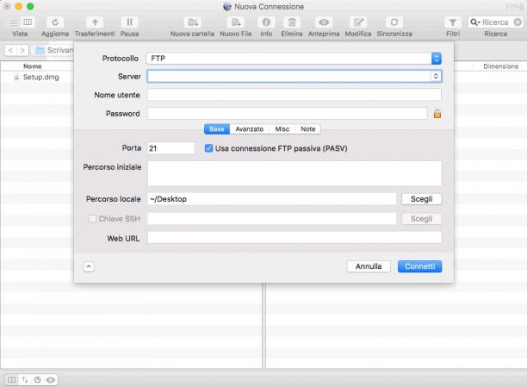Screen dimensions: 527x387
Task: Select the Setup.dmg file name
Action: [x=41, y=77]
